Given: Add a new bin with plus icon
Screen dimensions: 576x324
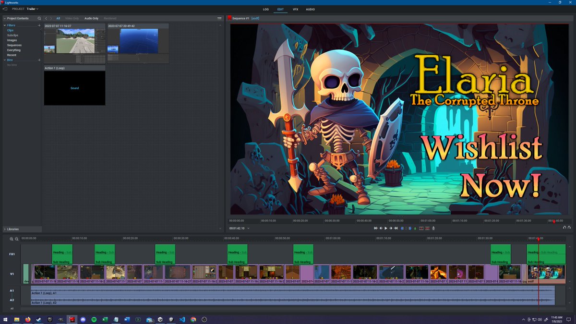Looking at the screenshot, I should click(x=39, y=60).
